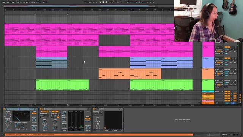The height and width of the screenshot is (137, 243).
Task: Click the 70.00 tempo field
Action: (17, 2)
